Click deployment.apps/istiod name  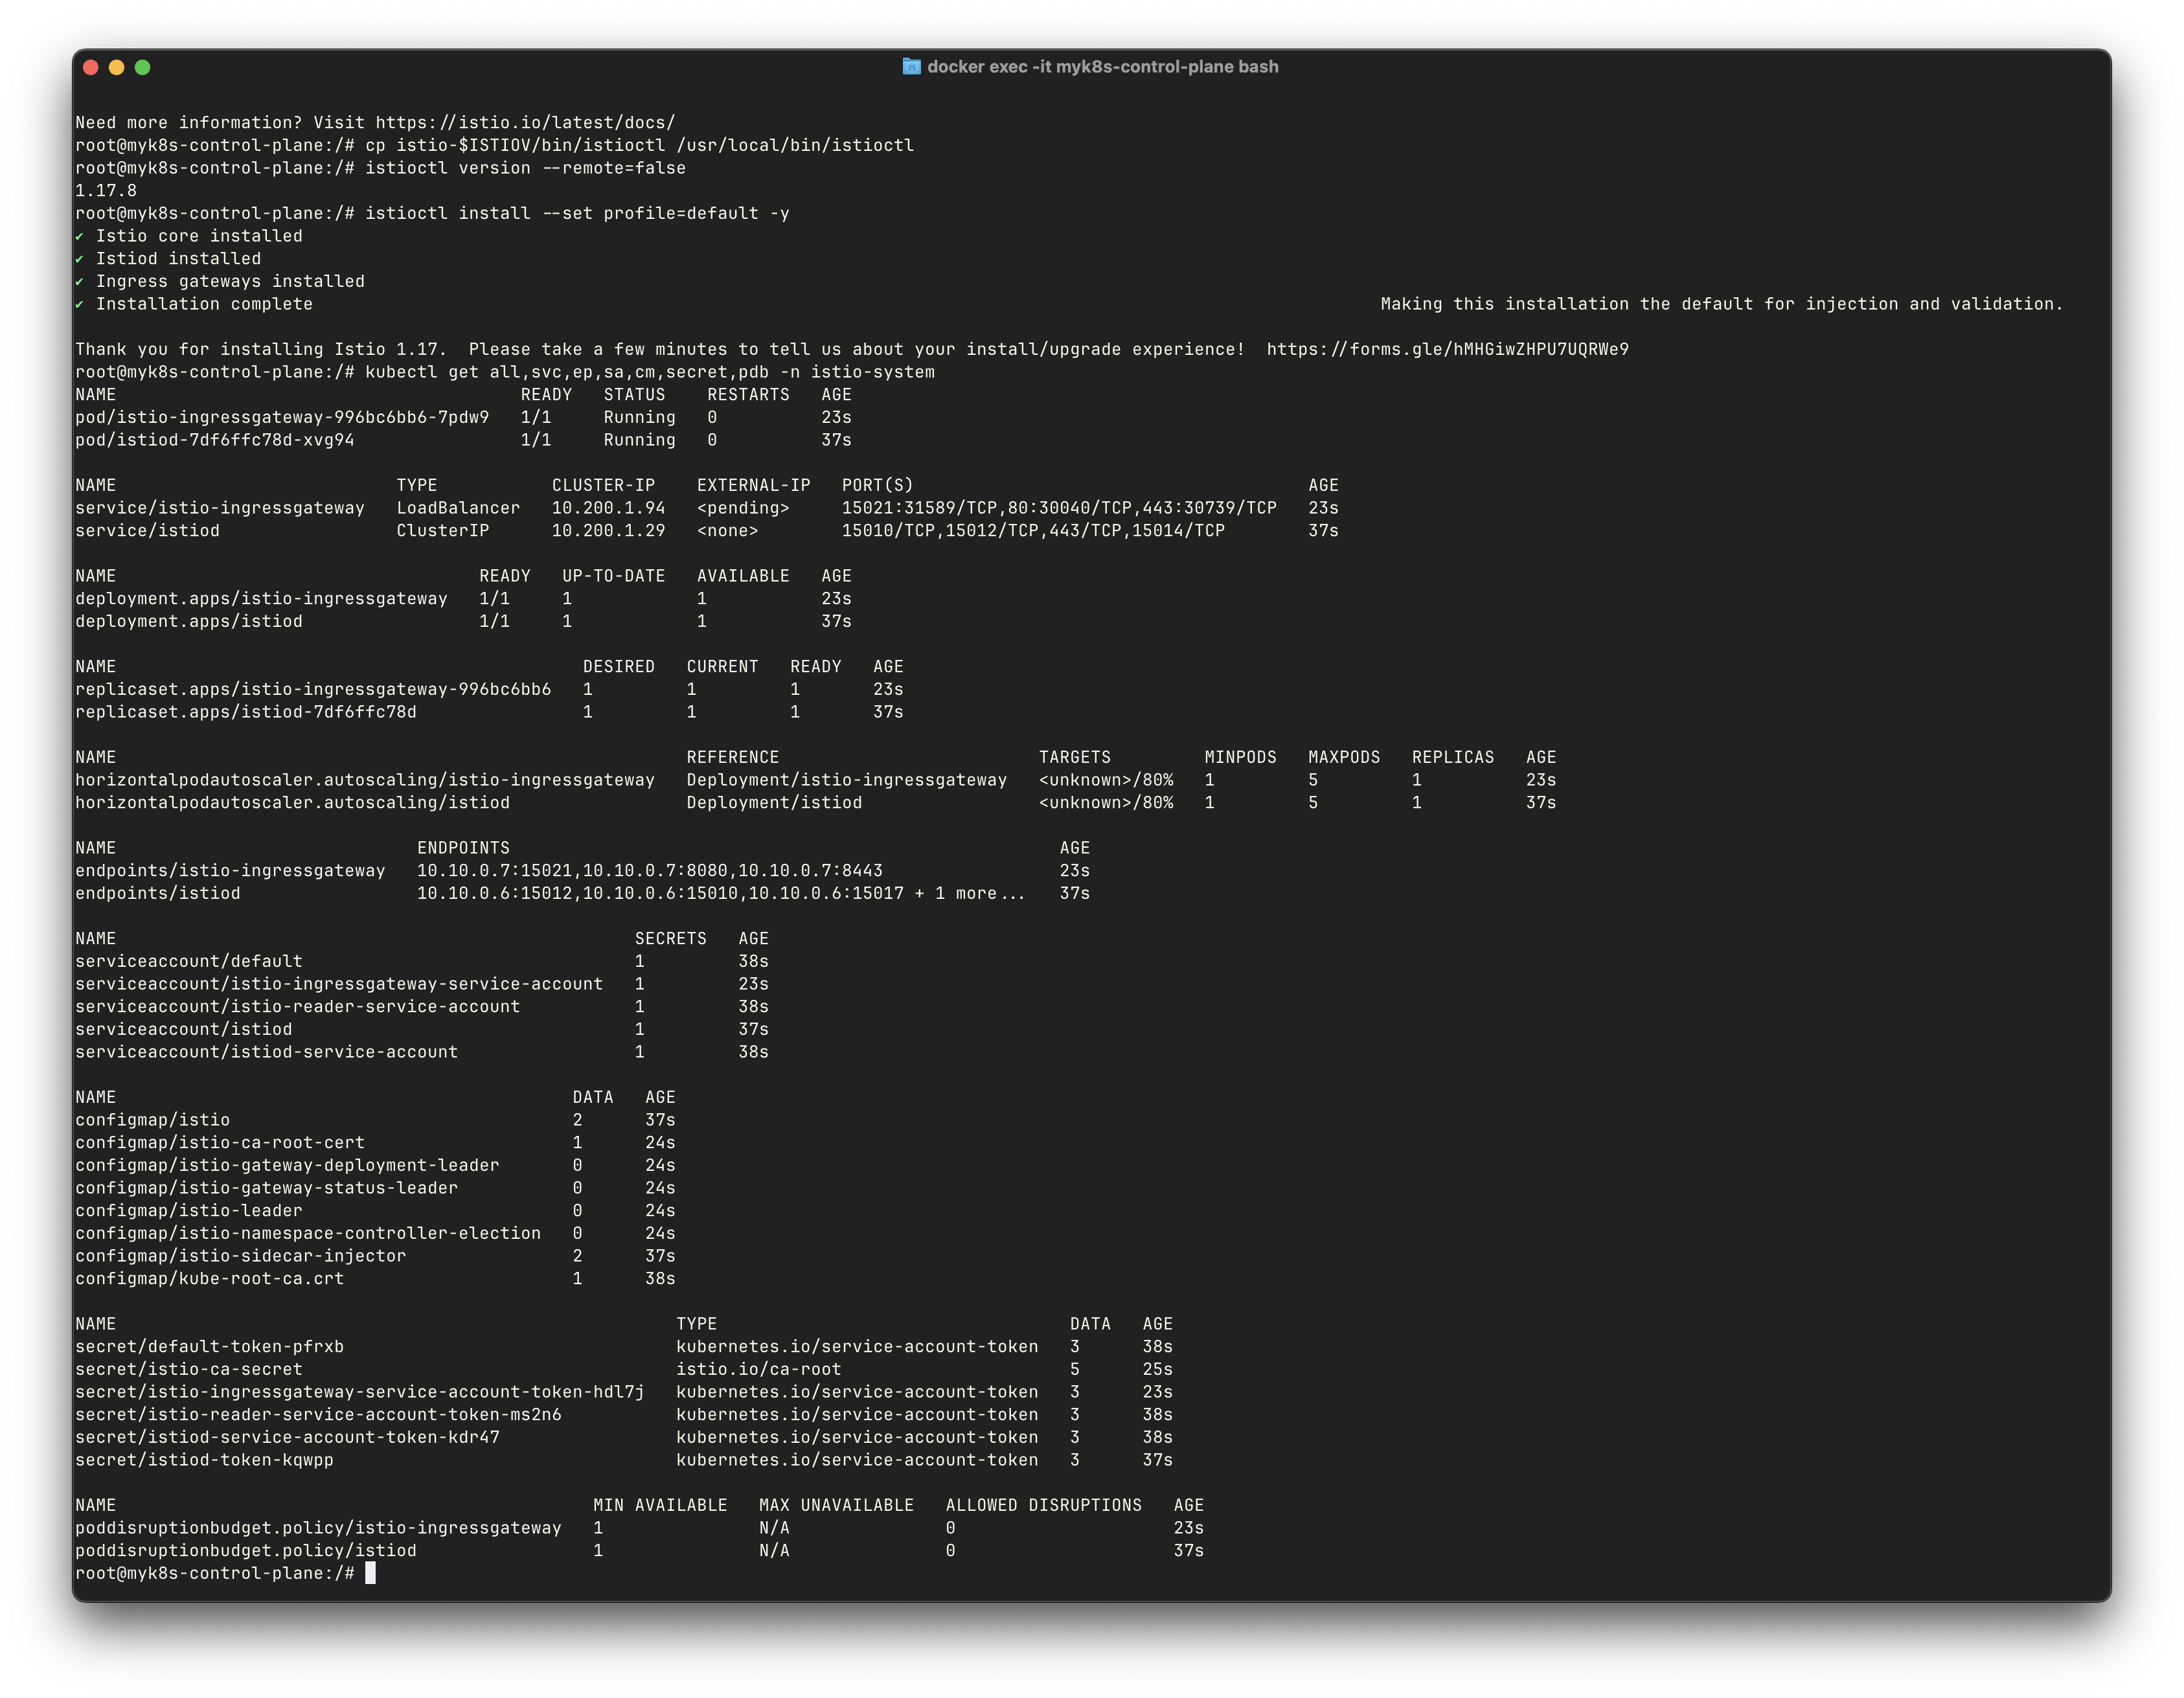click(189, 621)
